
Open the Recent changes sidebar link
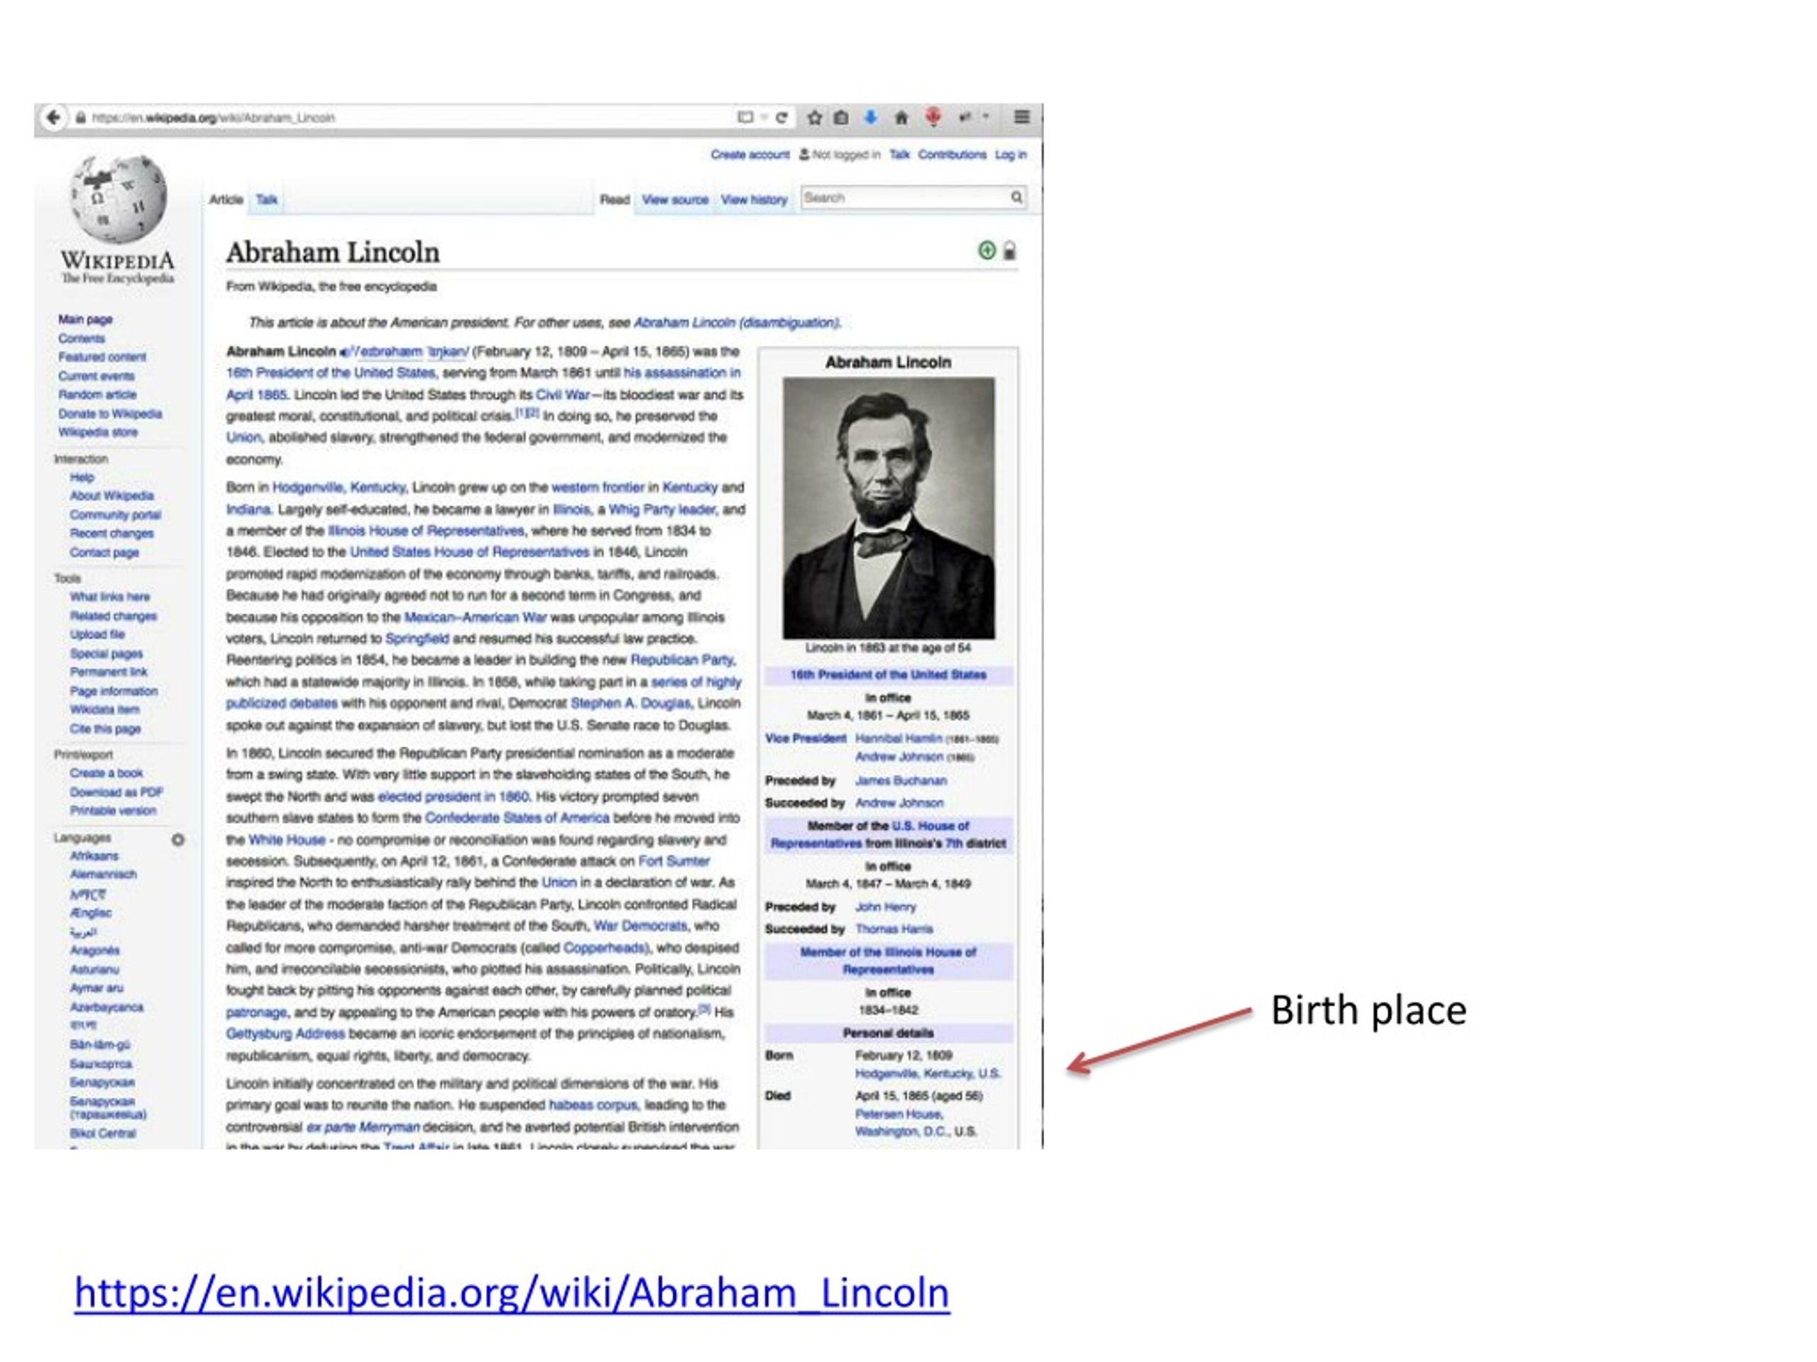click(111, 533)
